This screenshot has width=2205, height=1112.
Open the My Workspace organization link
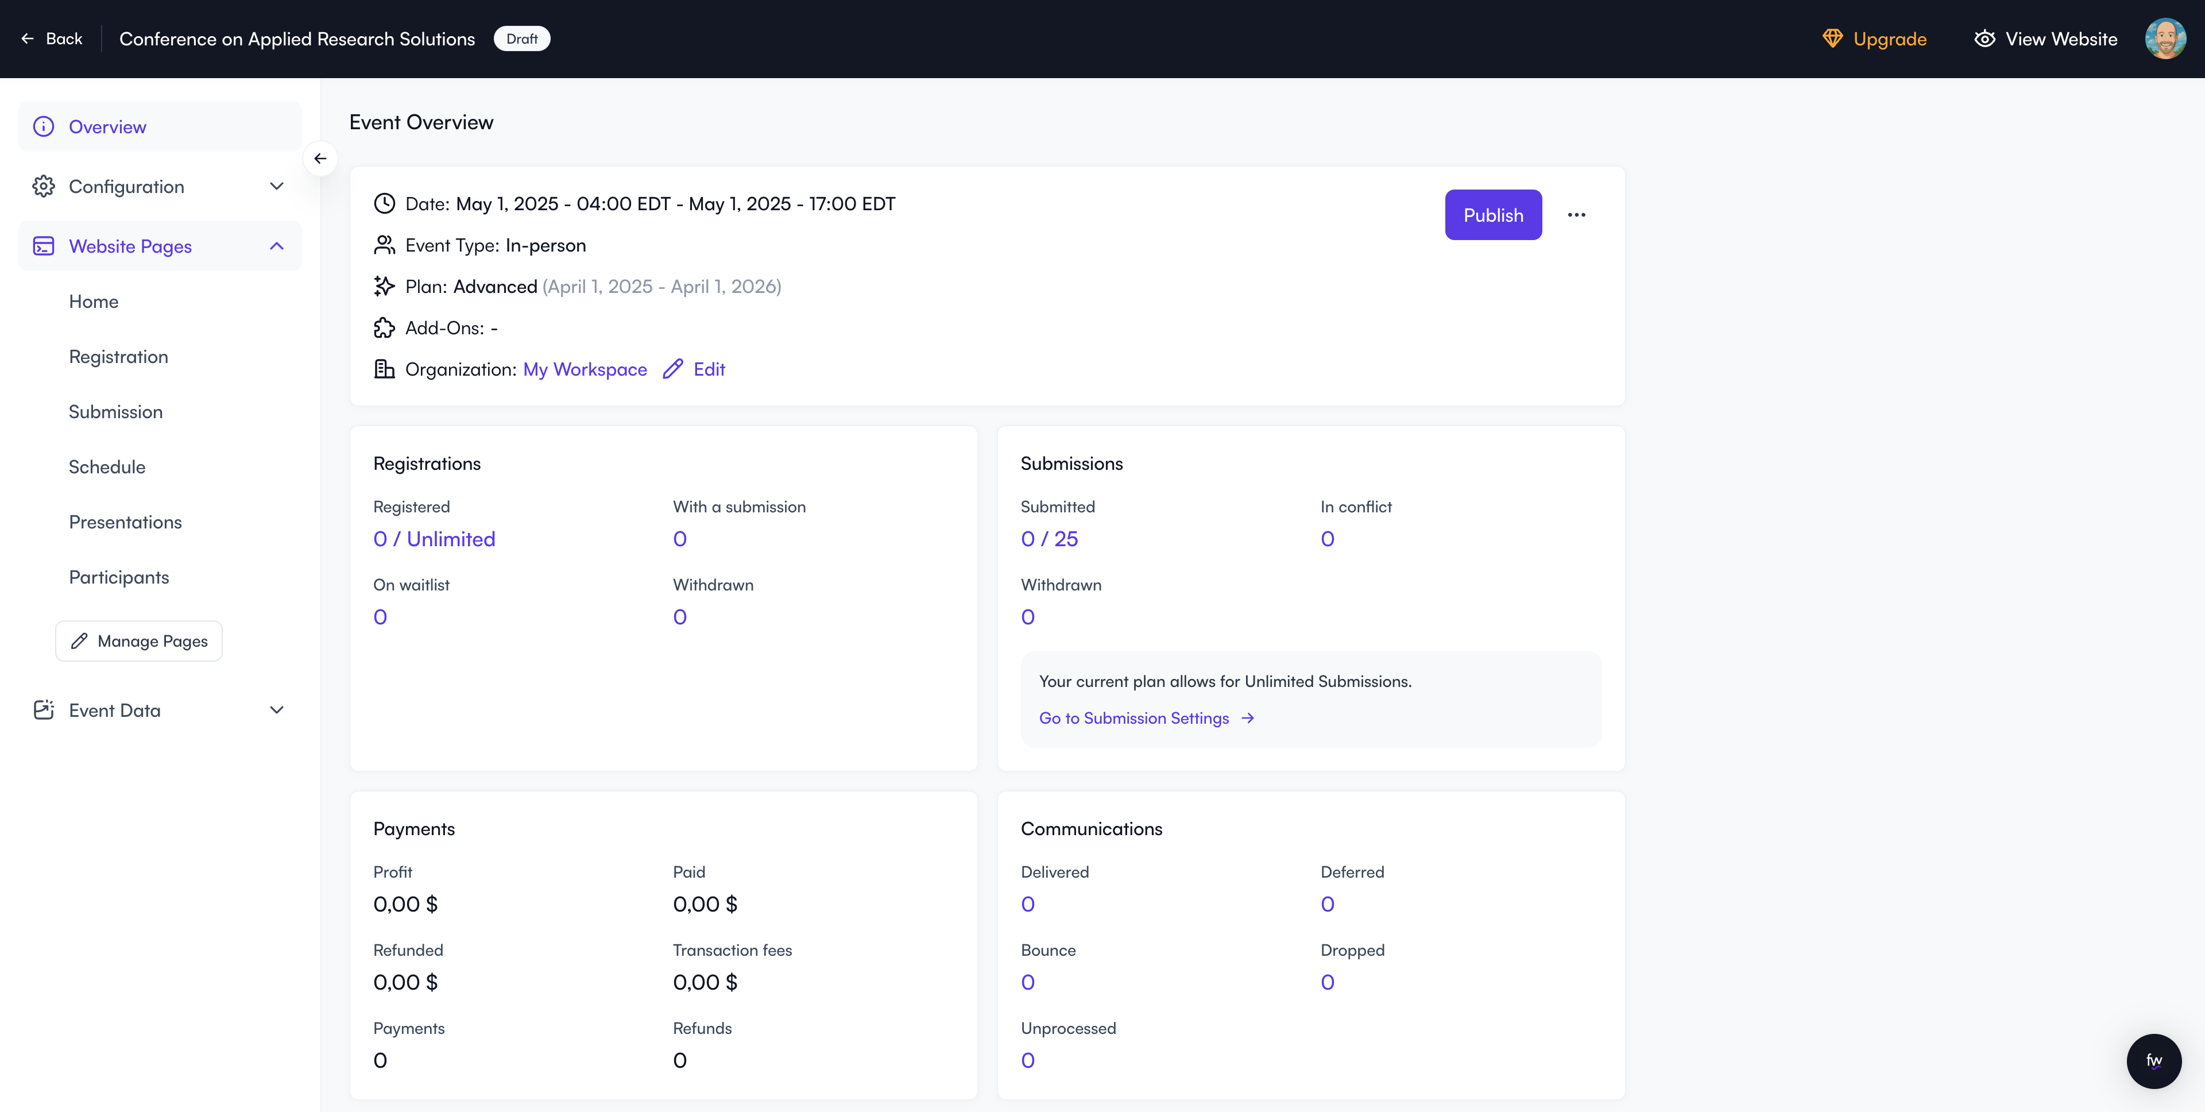585,369
